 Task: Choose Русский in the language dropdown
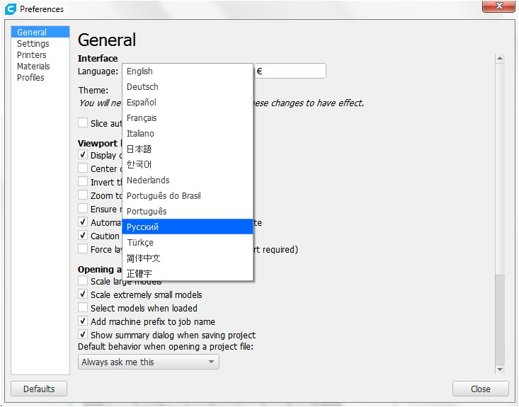[x=142, y=227]
